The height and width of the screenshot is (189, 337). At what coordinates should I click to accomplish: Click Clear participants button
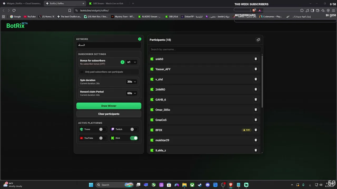click(109, 114)
